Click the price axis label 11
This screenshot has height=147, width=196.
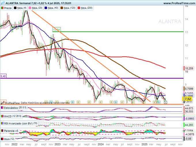point(186,59)
